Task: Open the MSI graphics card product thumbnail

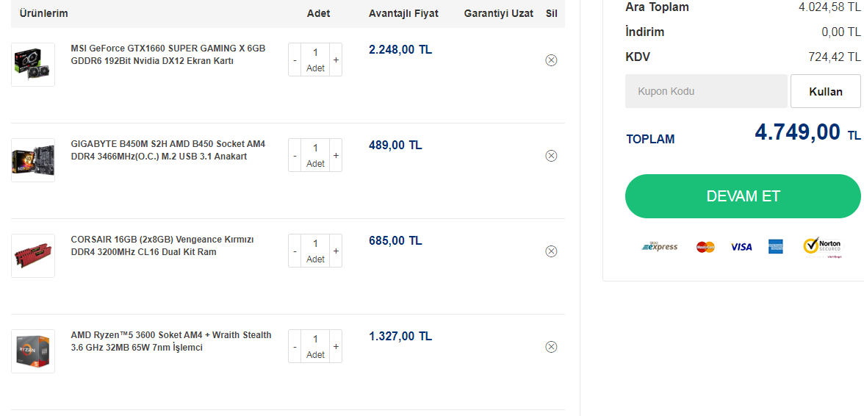Action: pyautogui.click(x=33, y=65)
